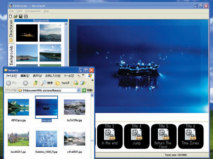Open the address bar dropdown arrow
Screen dimensions: 213x159
79,90
